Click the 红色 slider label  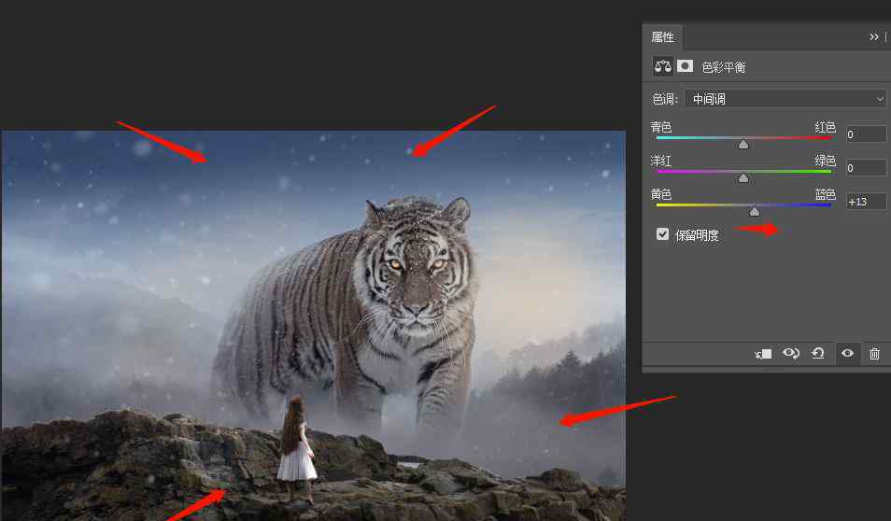click(825, 127)
